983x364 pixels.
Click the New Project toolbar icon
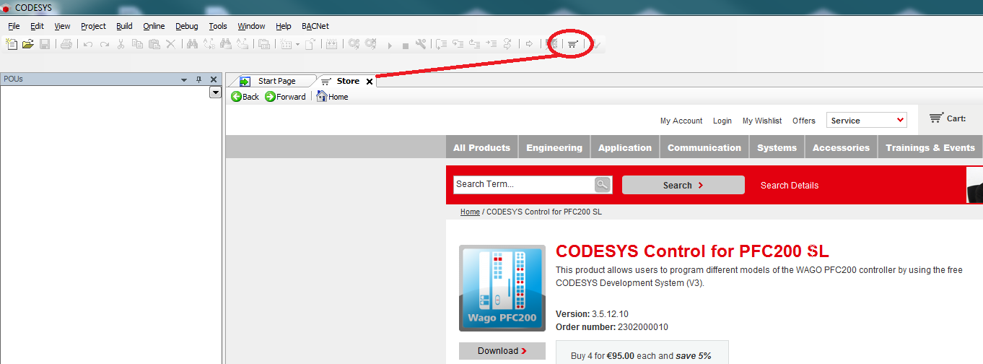click(12, 44)
